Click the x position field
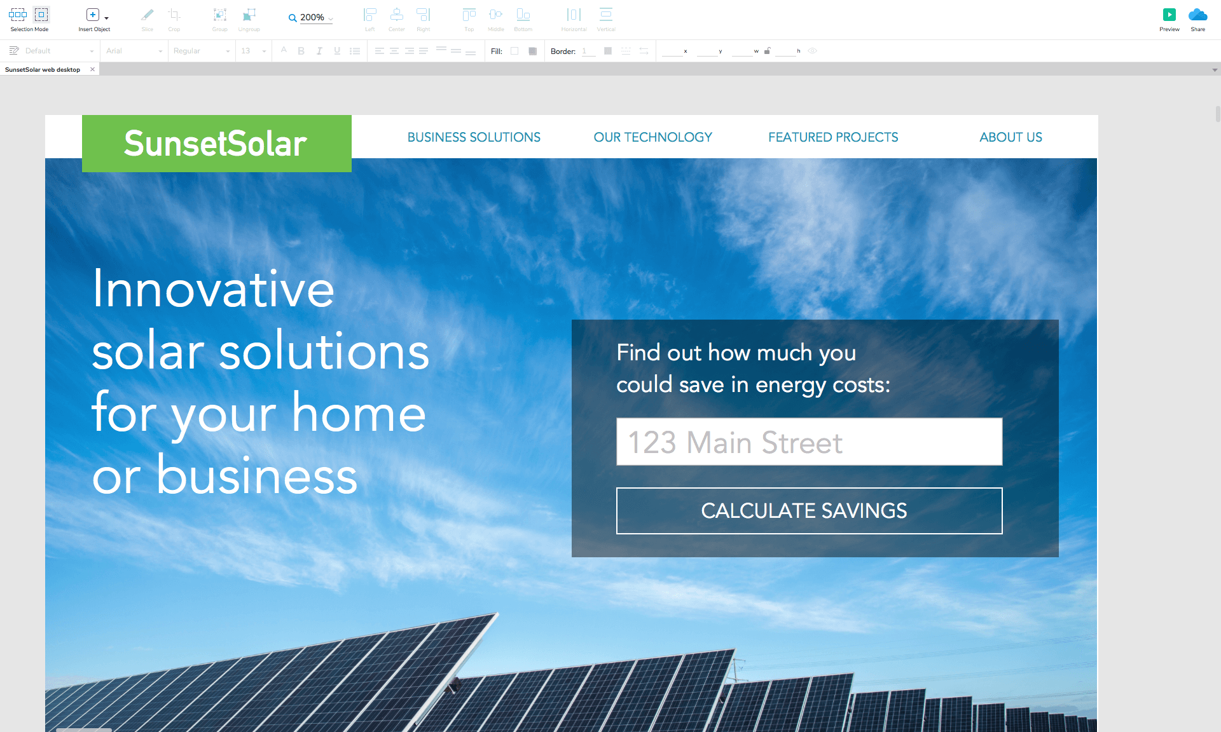 click(672, 51)
